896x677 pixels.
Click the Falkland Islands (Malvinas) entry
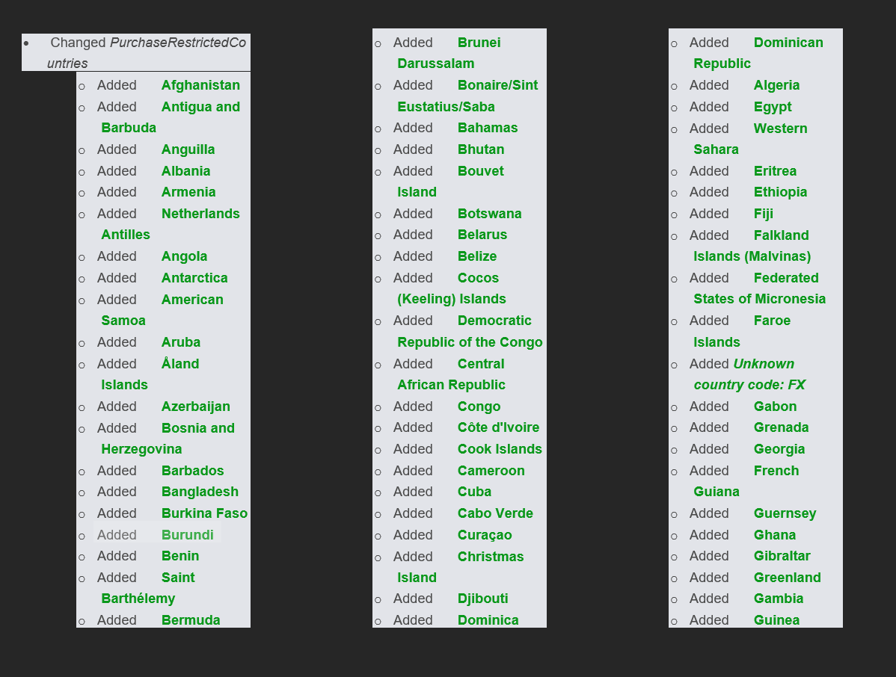pos(749,246)
